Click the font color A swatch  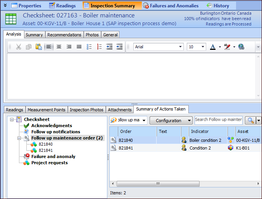point(212,47)
